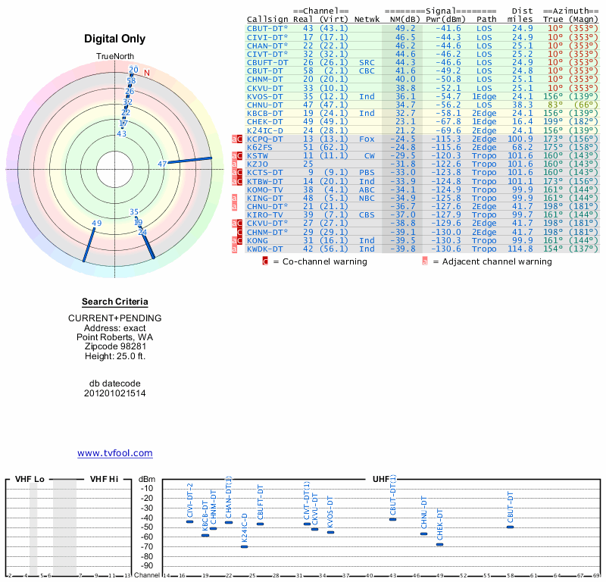Viewport: 606px width, 582px height.
Task: Click the channel 49 bar on the radar plot
Action: [89, 245]
